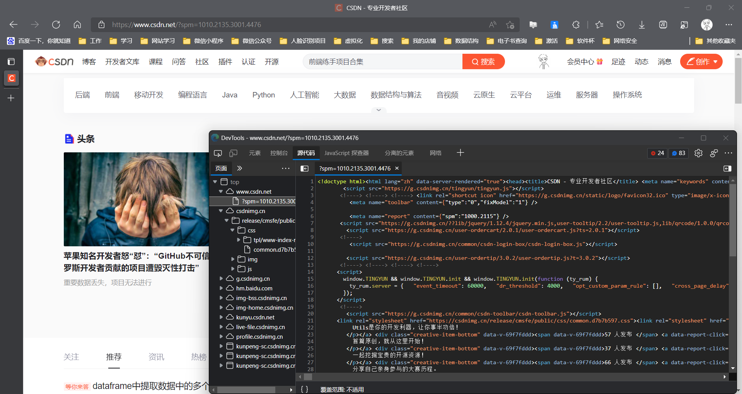
Task: Open JavaScript 探查器 tab
Action: point(346,153)
